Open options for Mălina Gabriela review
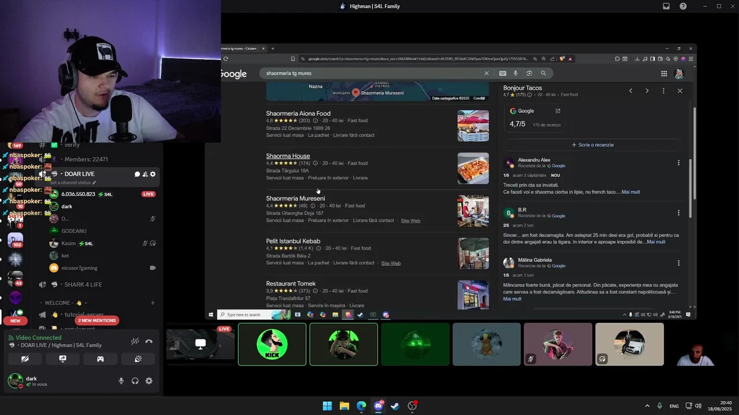 678,263
